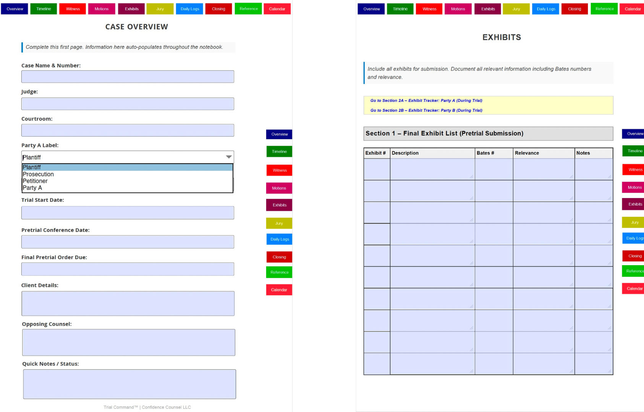This screenshot has height=412, width=644.
Task: Click Timeline tab atop Exhibits page
Action: 400,9
